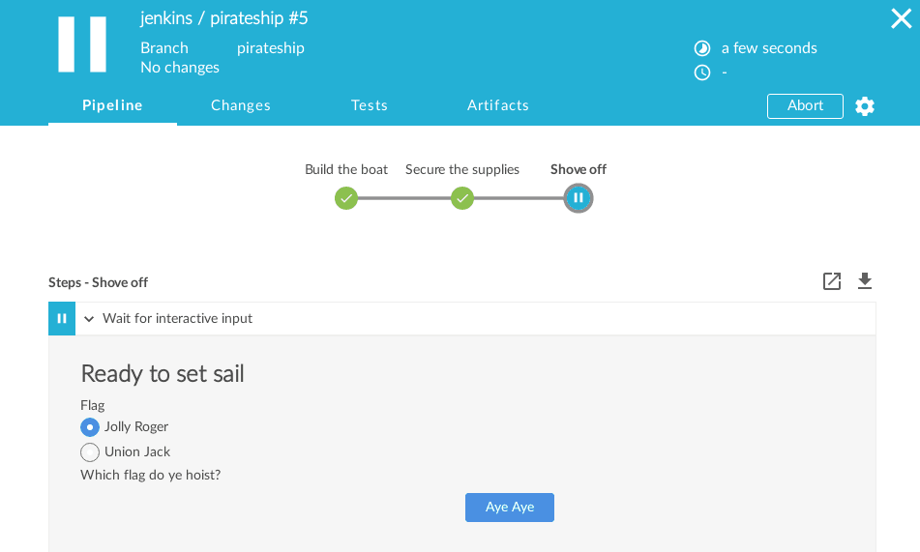Click the Build the boat stage checkmark
The height and width of the screenshot is (552, 920).
click(x=346, y=199)
